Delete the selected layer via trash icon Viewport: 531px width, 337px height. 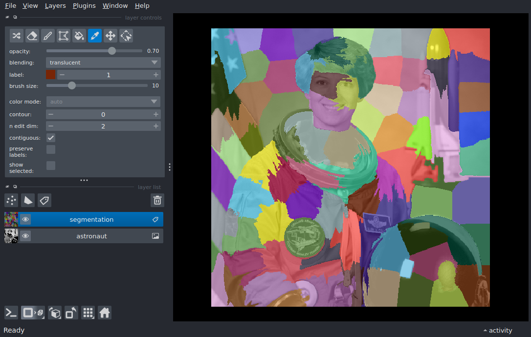click(x=157, y=200)
